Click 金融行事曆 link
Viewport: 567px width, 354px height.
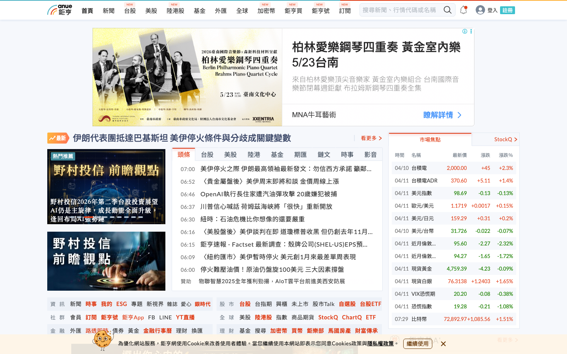click(157, 331)
